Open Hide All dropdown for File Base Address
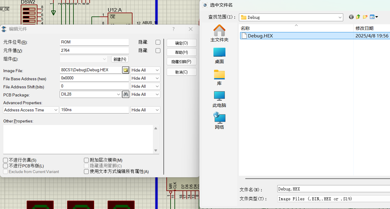 (145, 78)
